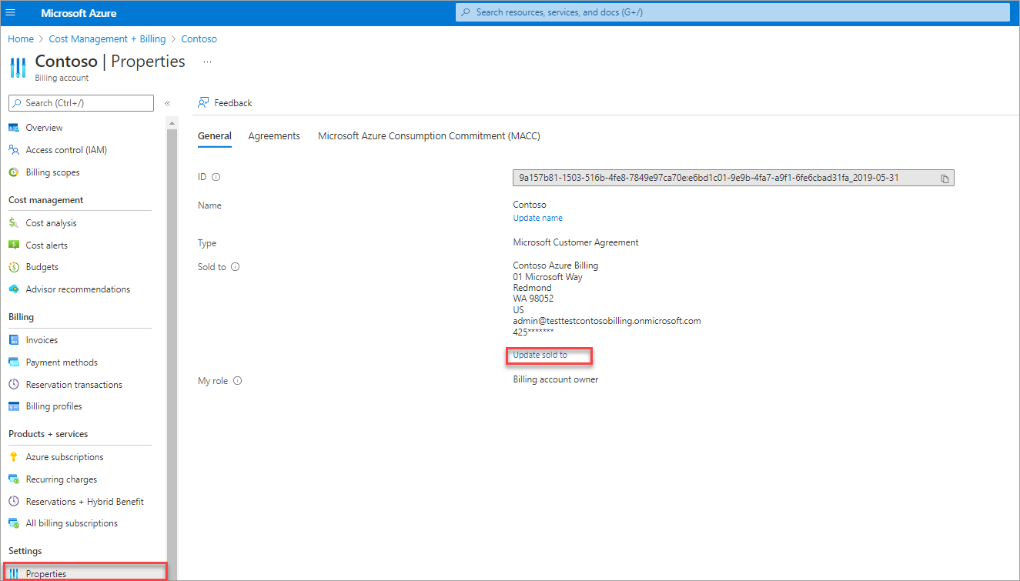This screenshot has height=581, width=1020.
Task: Click the Properties sidebar icon
Action: tap(14, 574)
